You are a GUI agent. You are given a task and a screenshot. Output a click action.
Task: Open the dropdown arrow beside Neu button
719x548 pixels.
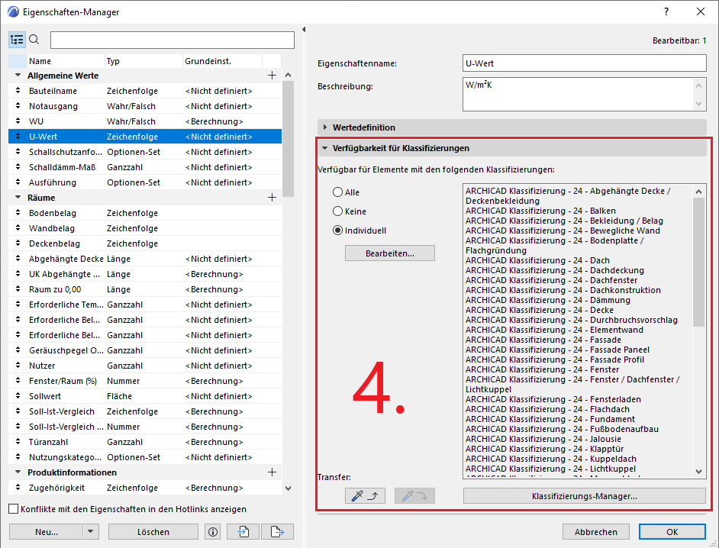point(91,532)
